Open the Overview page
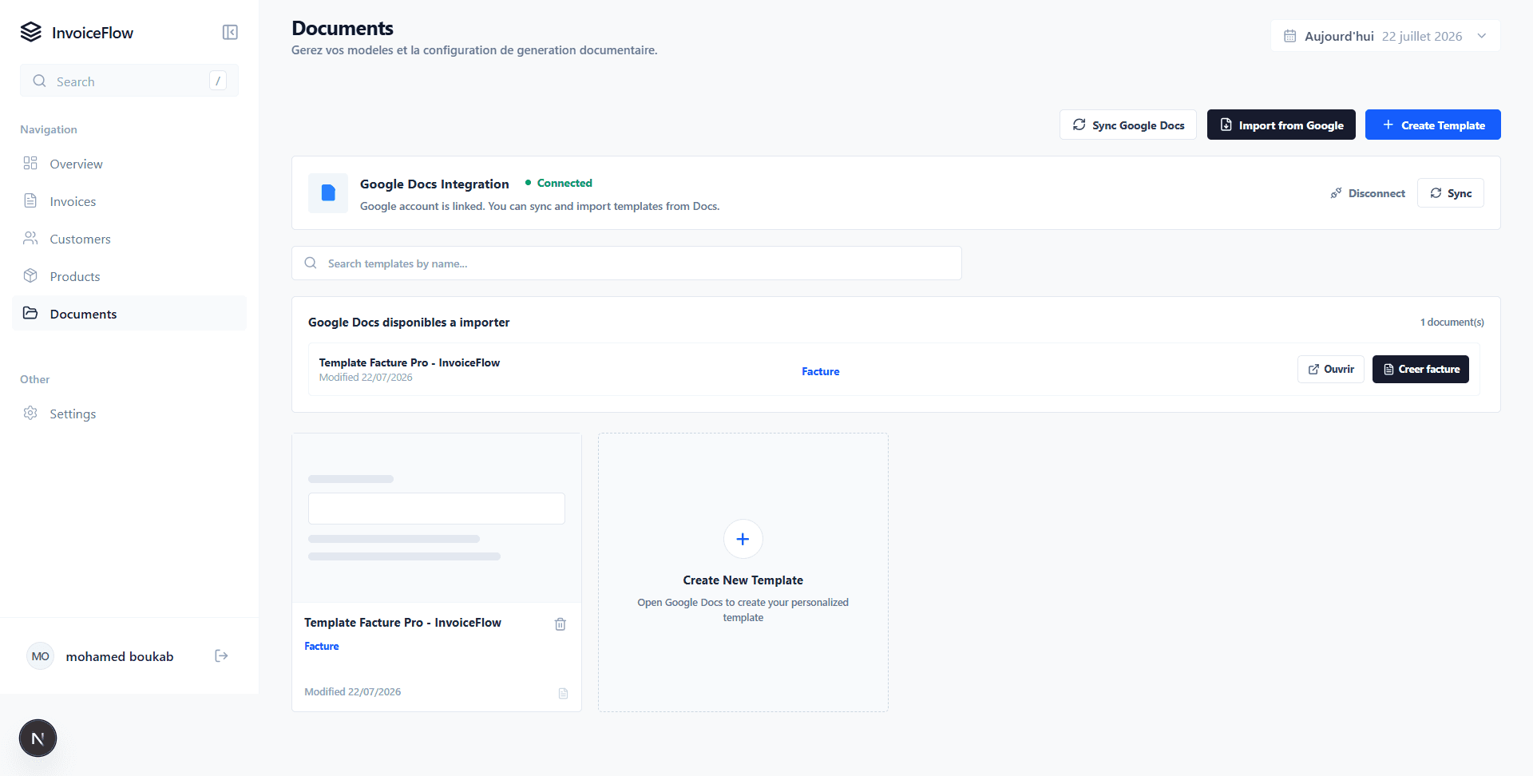Viewport: 1533px width, 776px height. pos(129,164)
